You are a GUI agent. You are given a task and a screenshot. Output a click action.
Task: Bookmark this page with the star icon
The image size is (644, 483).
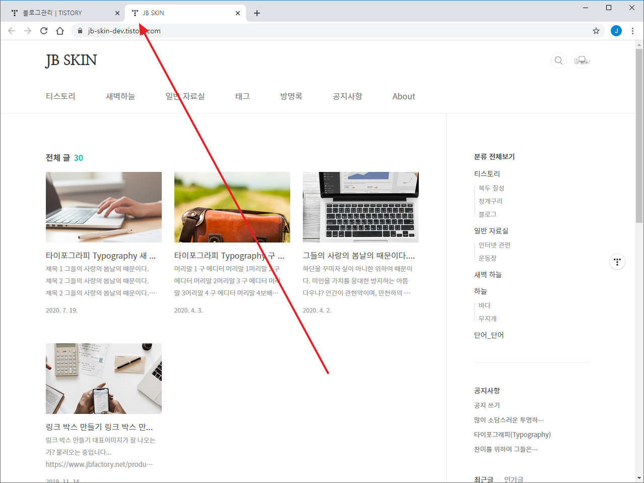coord(596,31)
